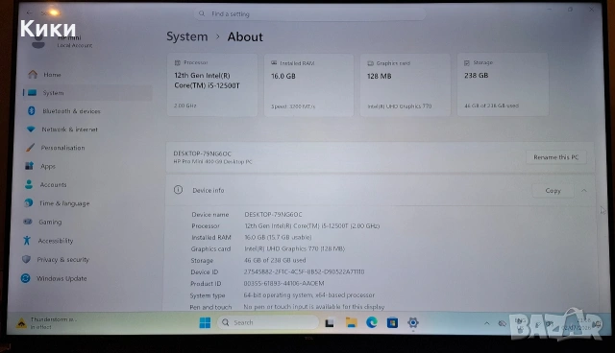Viewport: 615px width, 353px height.
Task: Click the Personalisation paintbrush icon
Action: [x=30, y=148]
